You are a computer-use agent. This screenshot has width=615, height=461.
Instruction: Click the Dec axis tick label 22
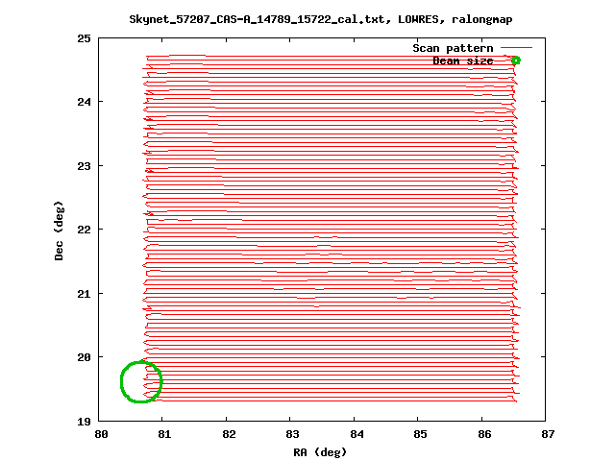click(x=84, y=230)
